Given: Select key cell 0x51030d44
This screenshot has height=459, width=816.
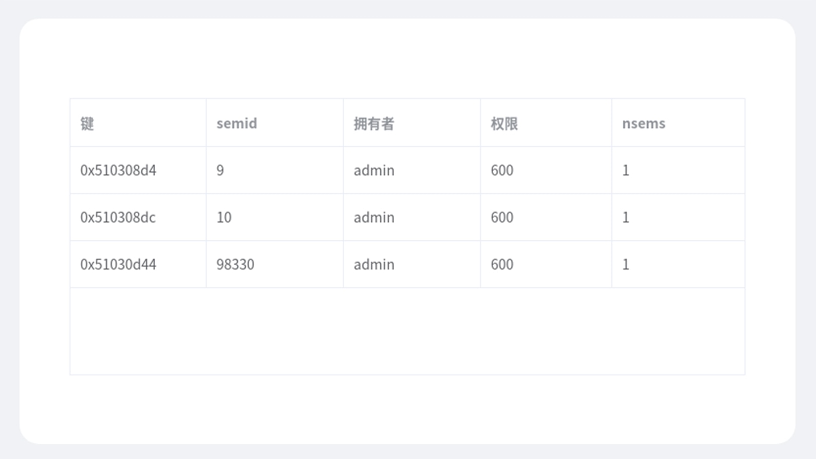Looking at the screenshot, I should click(118, 264).
